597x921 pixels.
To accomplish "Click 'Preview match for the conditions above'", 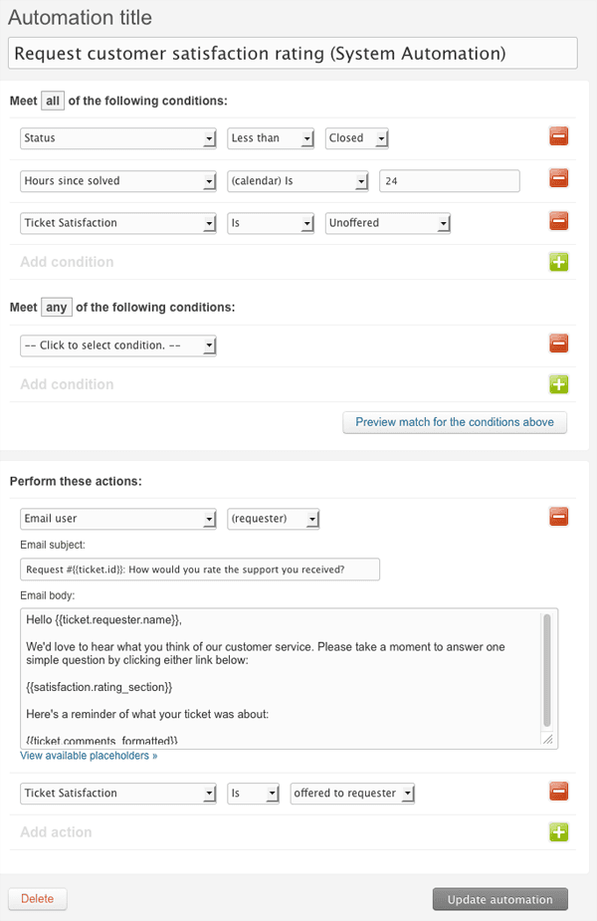I will coord(455,422).
